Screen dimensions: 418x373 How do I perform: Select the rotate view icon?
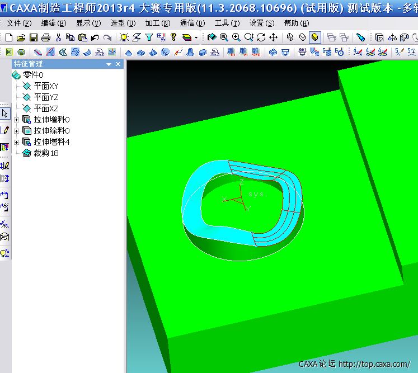pos(261,37)
